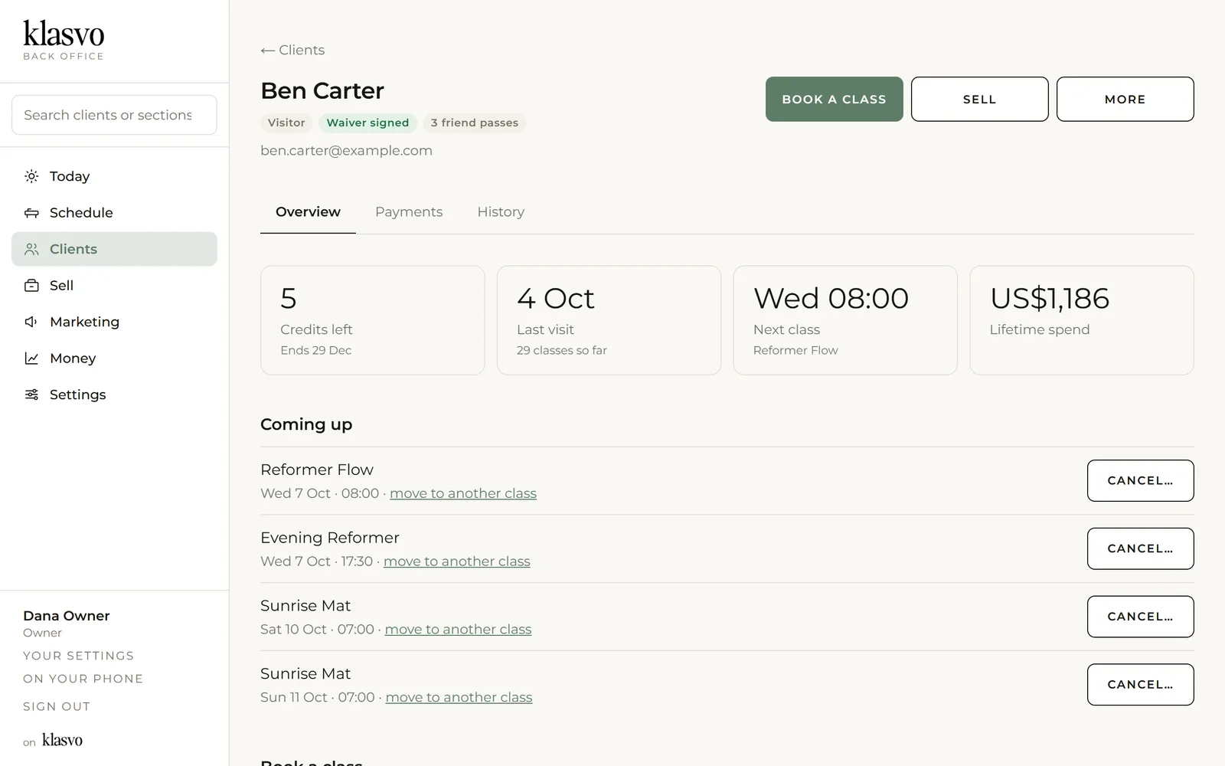The height and width of the screenshot is (766, 1225).
Task: Click ben.carter@example.com email text
Action: coord(346,151)
